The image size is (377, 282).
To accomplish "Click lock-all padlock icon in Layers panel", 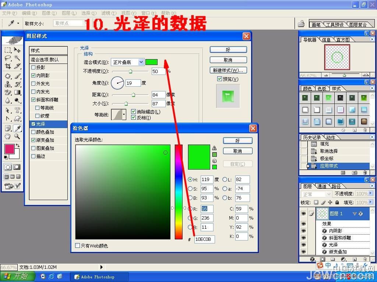I will (337, 202).
